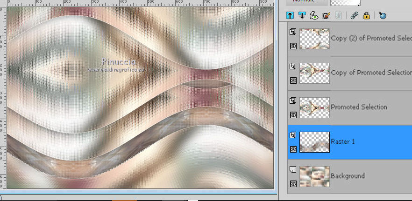
Task: Click the greyed-out layer styles icon
Action: coord(338,16)
